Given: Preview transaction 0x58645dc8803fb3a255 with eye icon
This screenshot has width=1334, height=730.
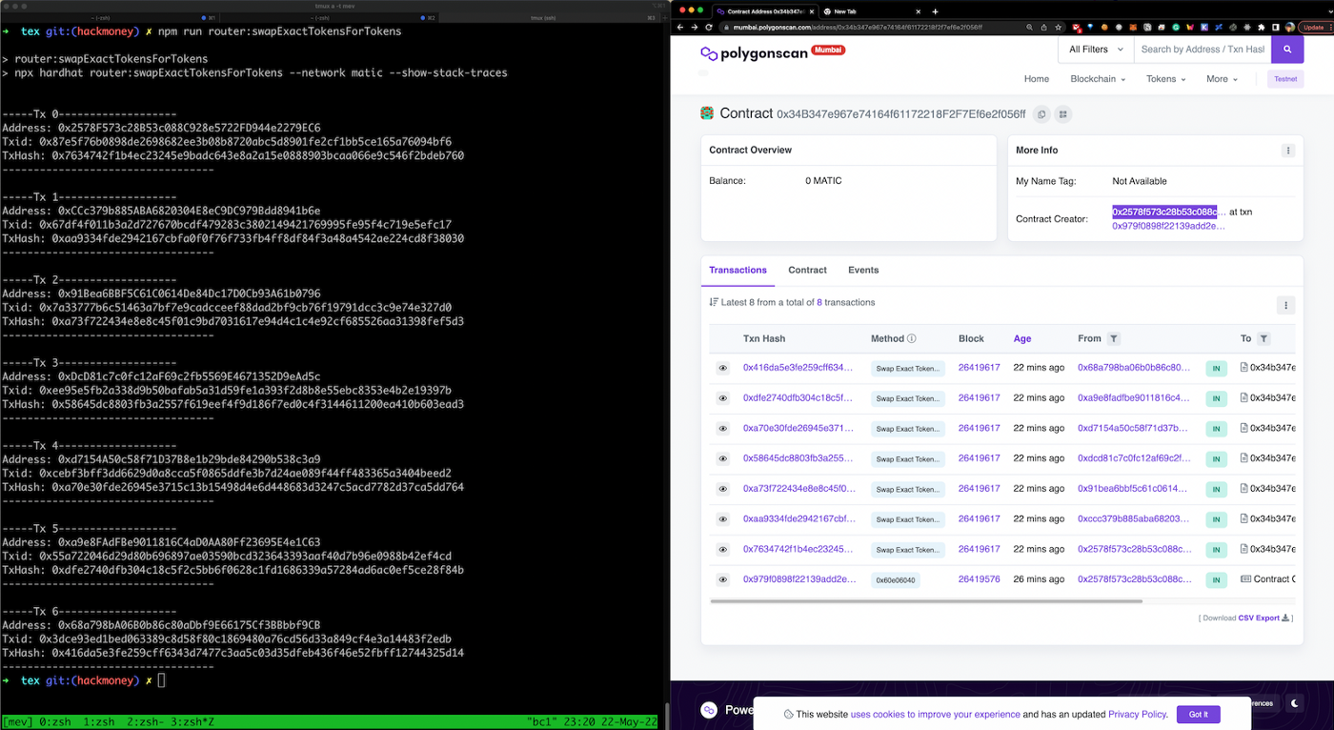Looking at the screenshot, I should 723,458.
